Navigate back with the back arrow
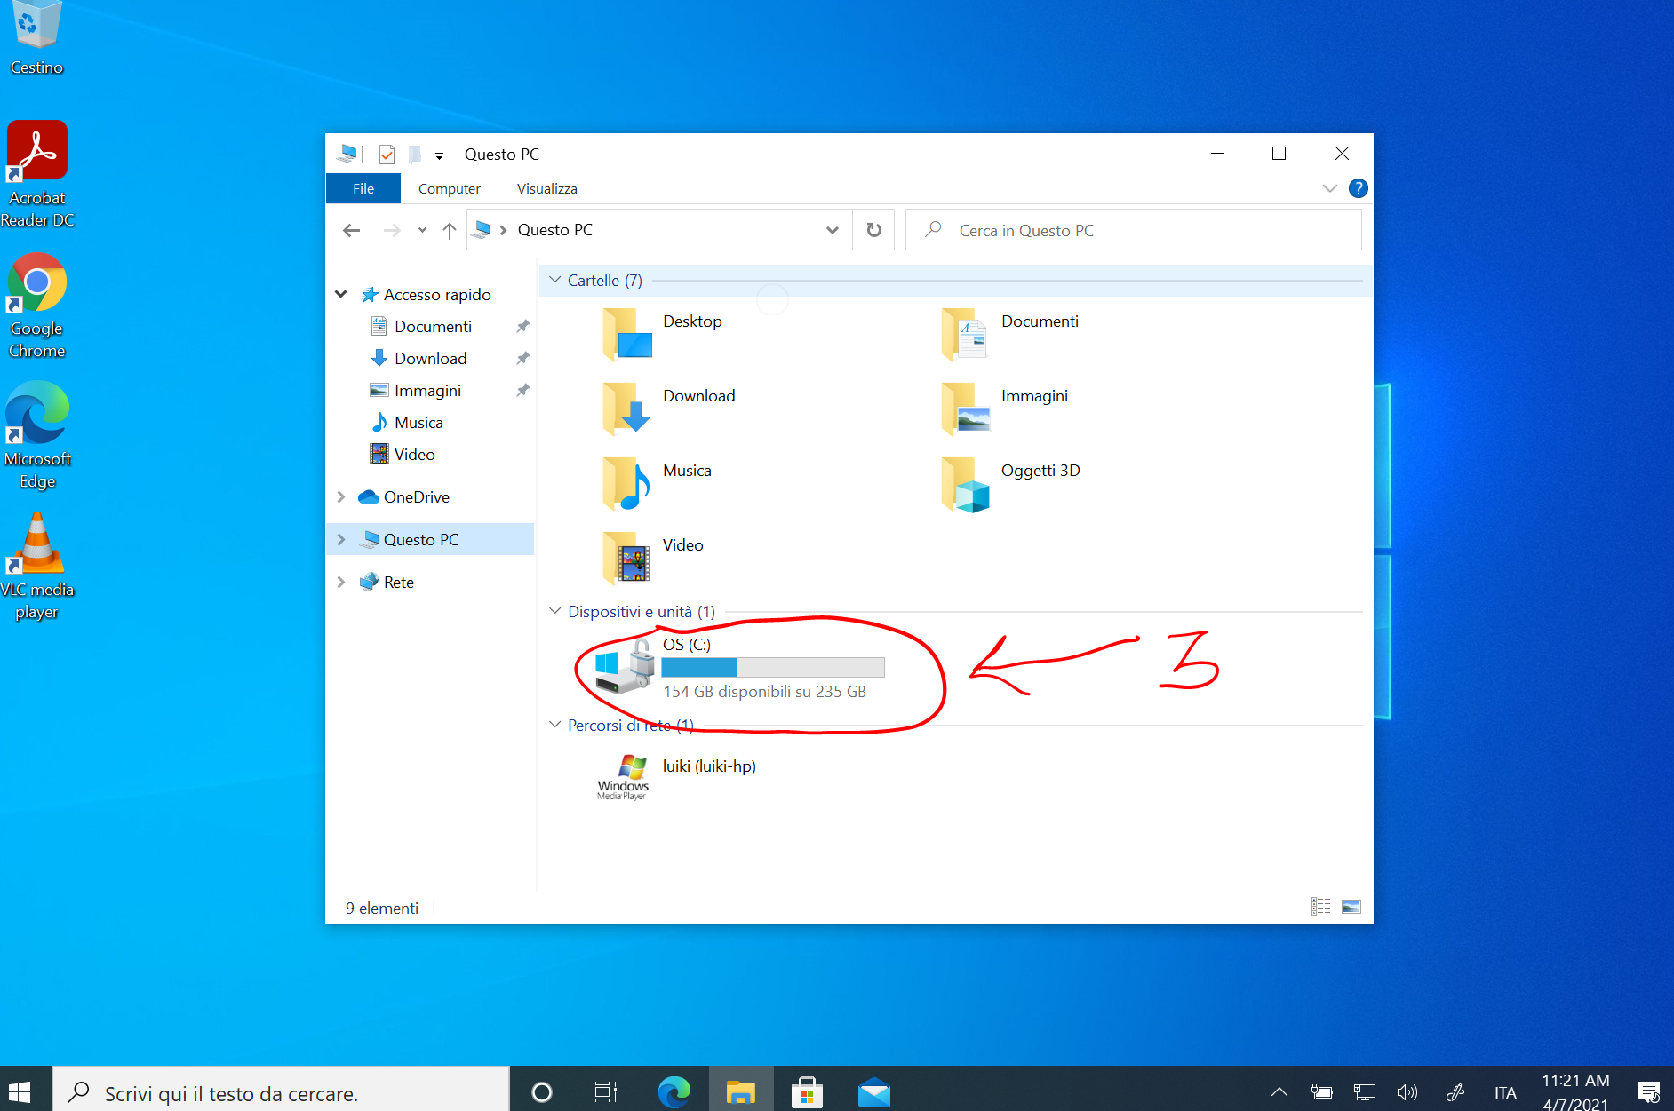 coord(351,229)
